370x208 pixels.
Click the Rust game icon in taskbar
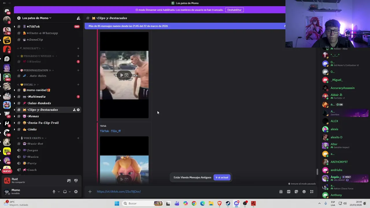tap(254, 203)
